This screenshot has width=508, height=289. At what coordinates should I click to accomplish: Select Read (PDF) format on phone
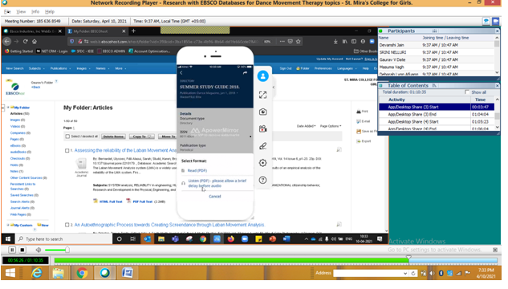[197, 170]
